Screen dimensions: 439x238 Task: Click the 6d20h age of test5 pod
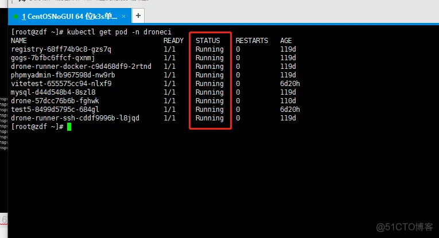pos(290,110)
